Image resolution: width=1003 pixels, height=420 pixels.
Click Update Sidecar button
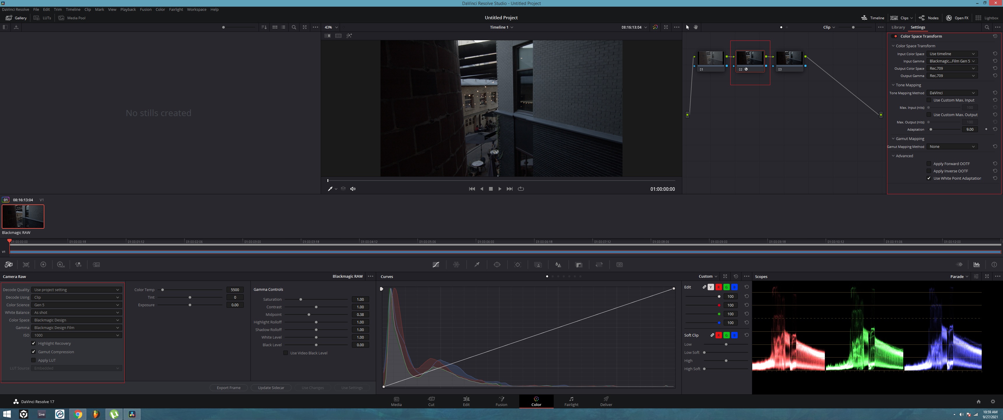pyautogui.click(x=271, y=388)
